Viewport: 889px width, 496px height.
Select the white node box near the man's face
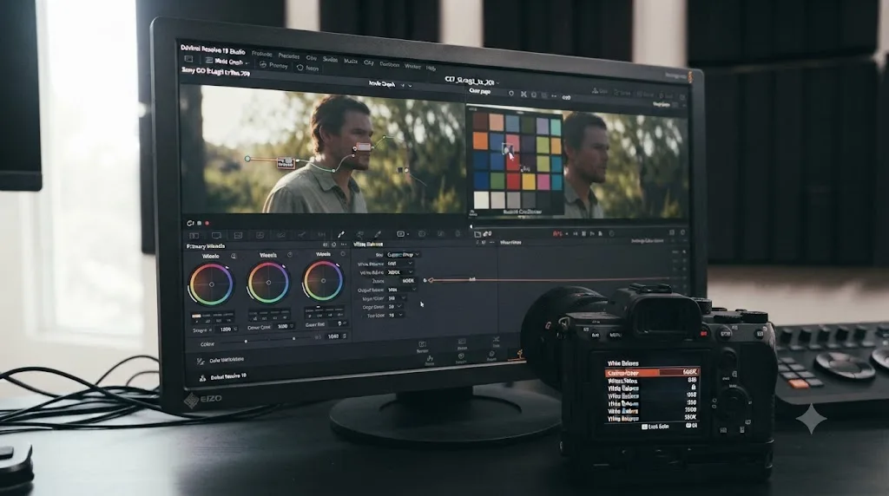(363, 147)
